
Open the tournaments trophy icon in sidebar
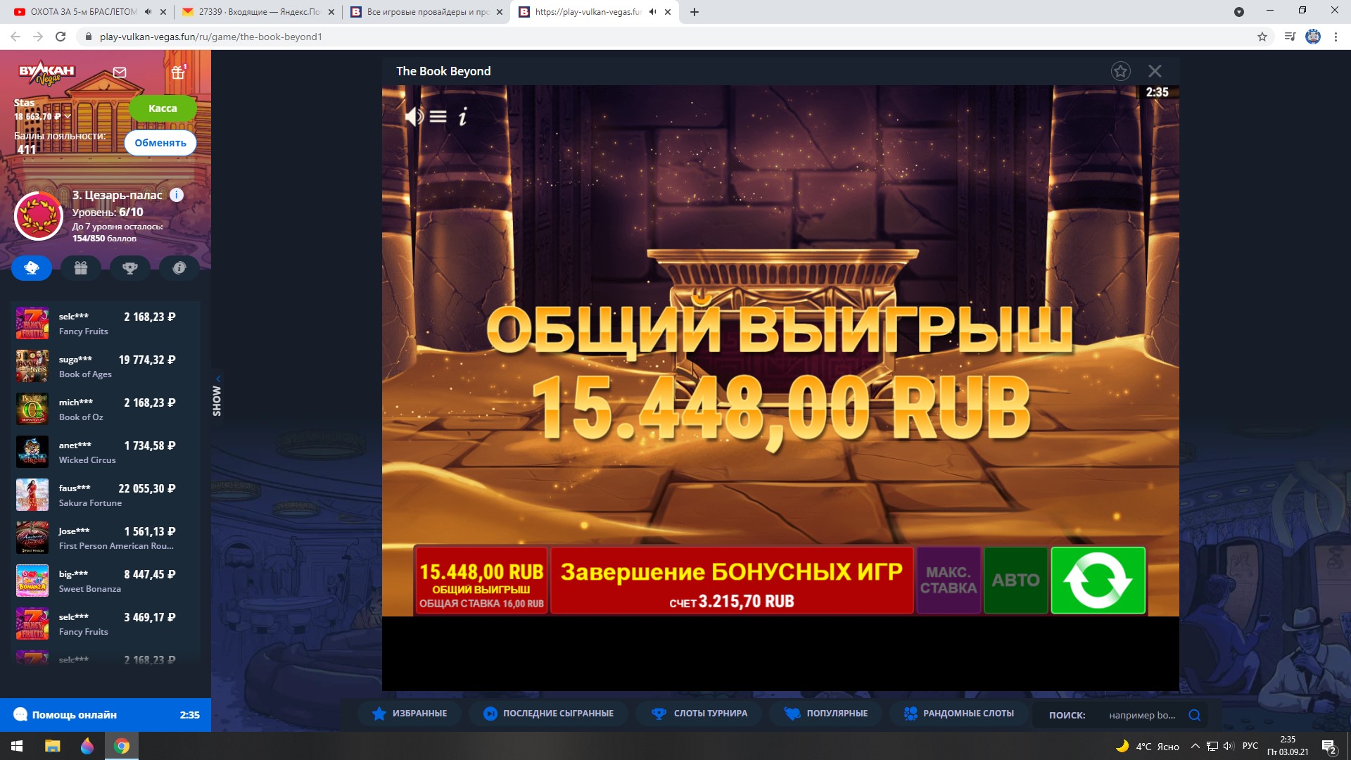[129, 267]
